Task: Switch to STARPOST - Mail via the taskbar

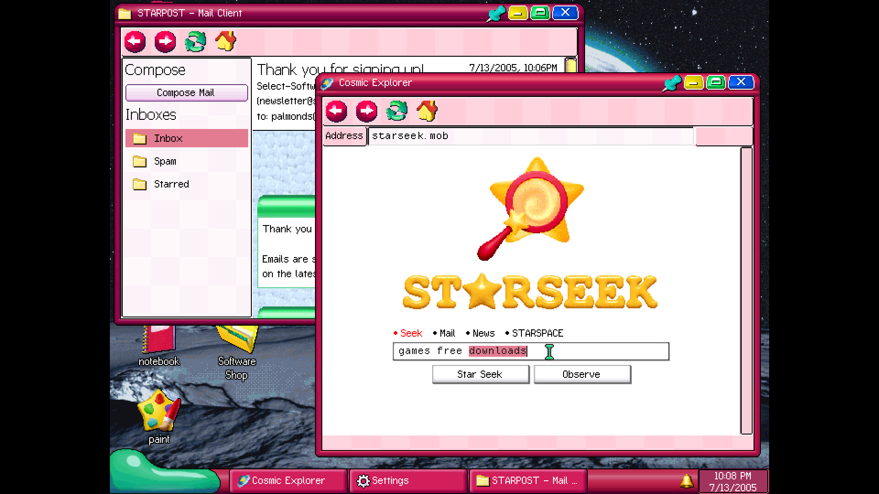Action: tap(527, 480)
